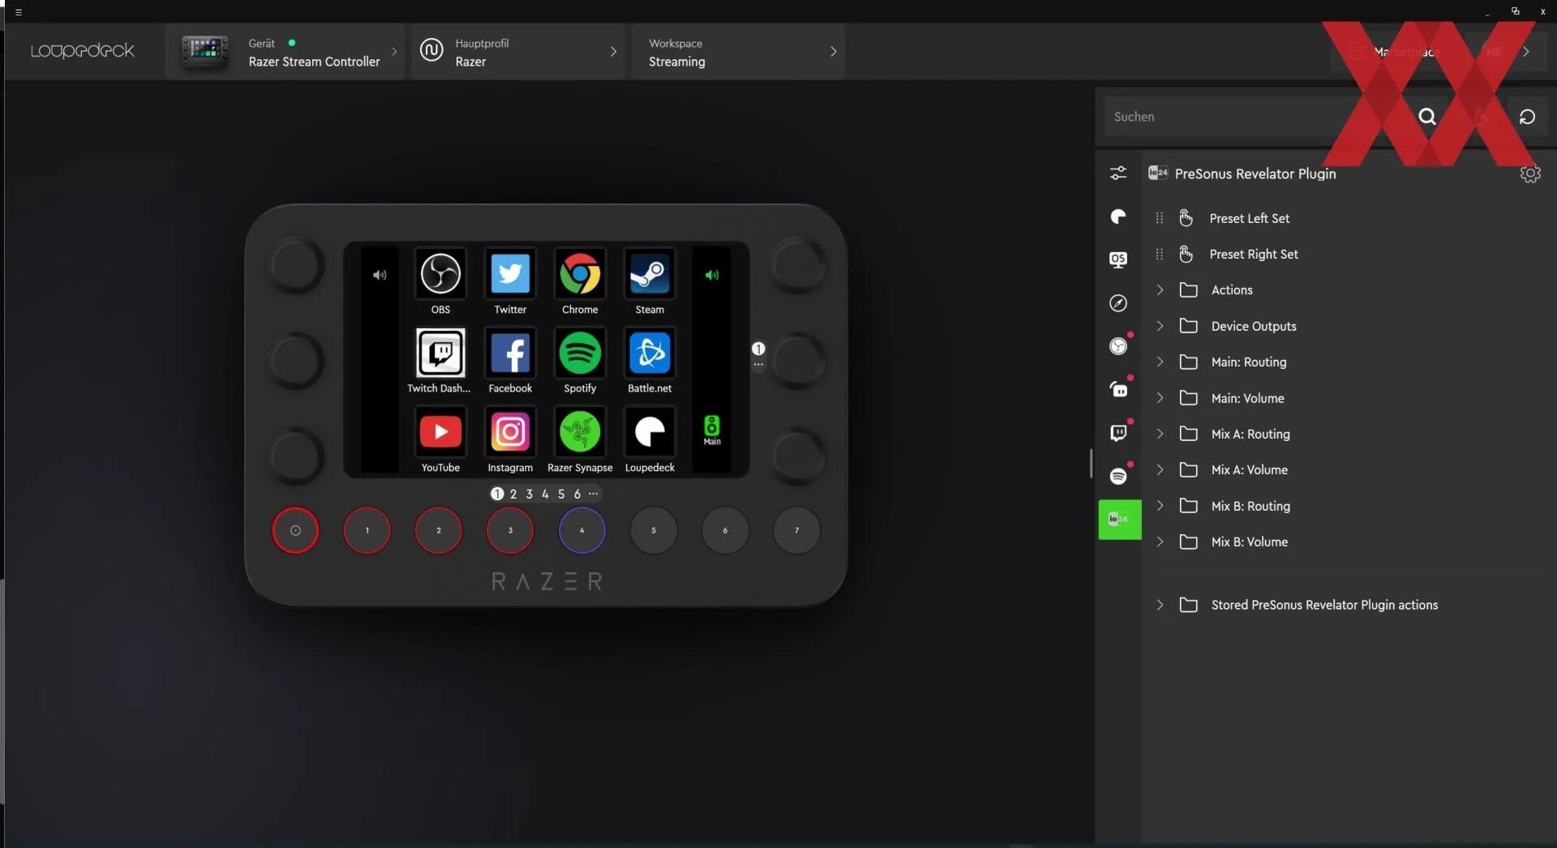Open the Gerät Razer Stream Controller dropdown
The height and width of the screenshot is (848, 1557).
[x=285, y=51]
